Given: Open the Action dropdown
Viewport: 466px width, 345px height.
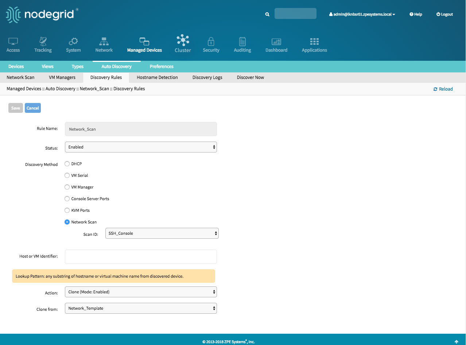Looking at the screenshot, I should (141, 292).
